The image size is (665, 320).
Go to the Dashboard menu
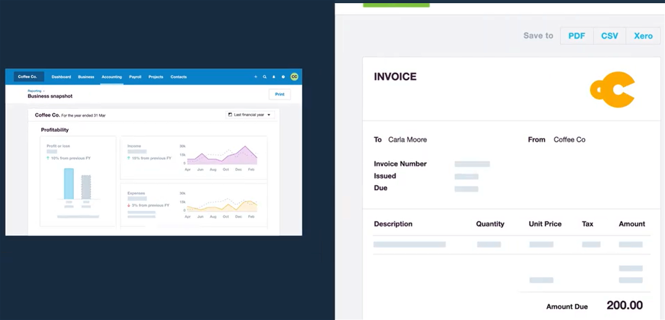click(x=61, y=77)
